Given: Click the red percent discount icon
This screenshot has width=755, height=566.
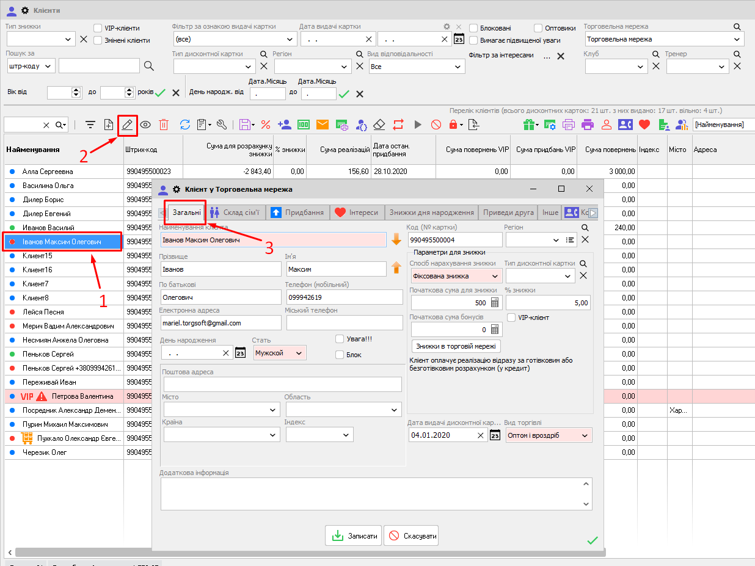Looking at the screenshot, I should pos(266,125).
